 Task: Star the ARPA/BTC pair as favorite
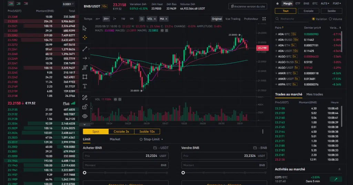click(x=276, y=84)
